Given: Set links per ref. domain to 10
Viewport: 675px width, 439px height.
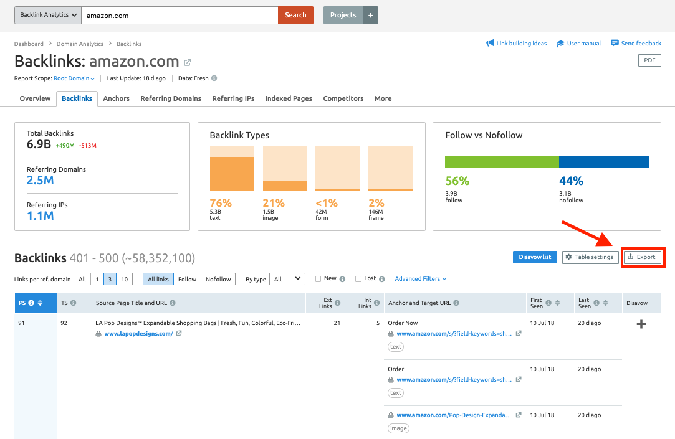Looking at the screenshot, I should click(125, 279).
